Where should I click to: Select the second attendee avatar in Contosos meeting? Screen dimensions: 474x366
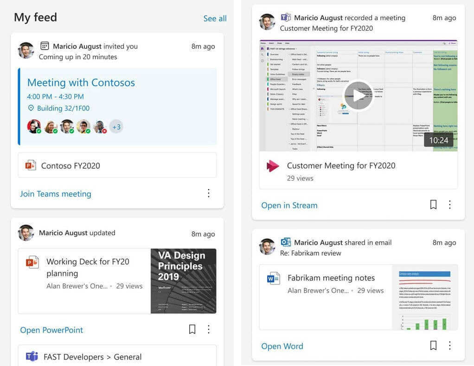(x=51, y=126)
